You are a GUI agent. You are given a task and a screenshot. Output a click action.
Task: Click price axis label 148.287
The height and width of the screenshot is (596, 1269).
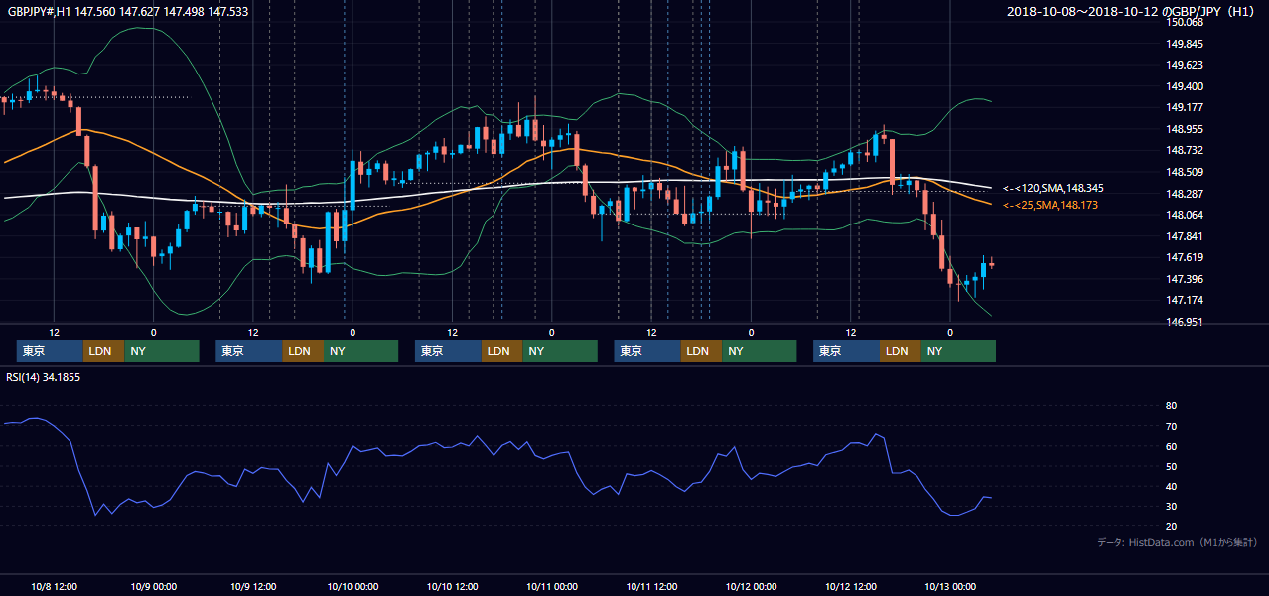click(1184, 194)
